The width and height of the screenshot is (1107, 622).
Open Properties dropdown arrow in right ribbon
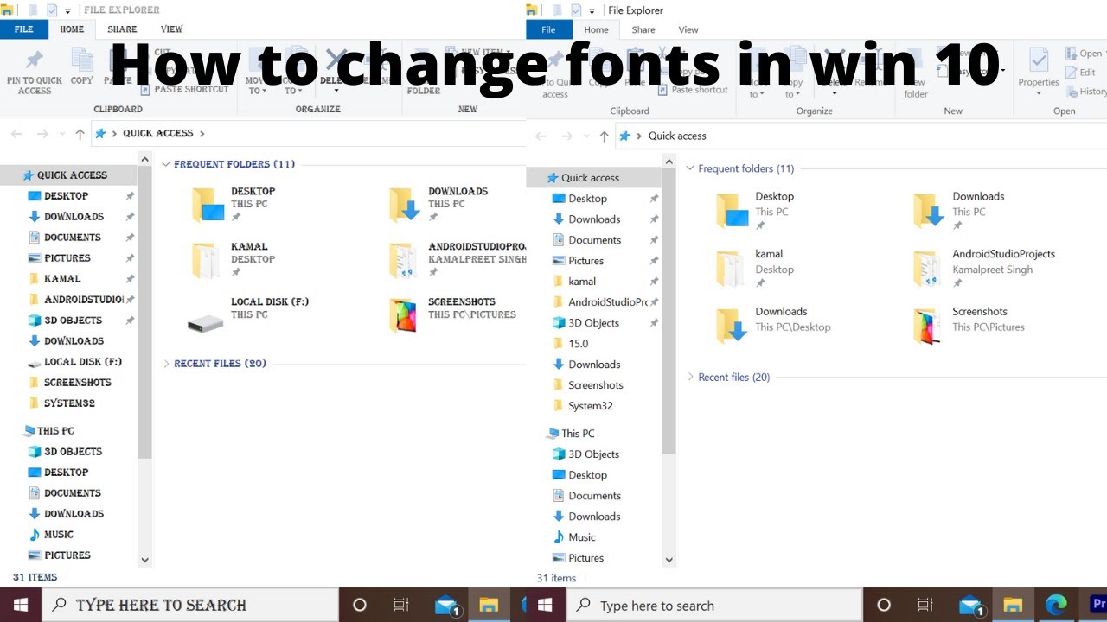click(x=1039, y=93)
